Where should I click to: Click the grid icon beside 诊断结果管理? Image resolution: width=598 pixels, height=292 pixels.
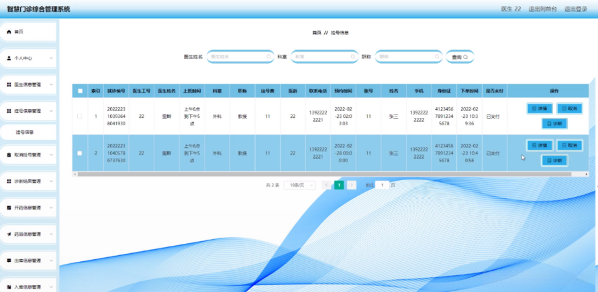(x=9, y=181)
